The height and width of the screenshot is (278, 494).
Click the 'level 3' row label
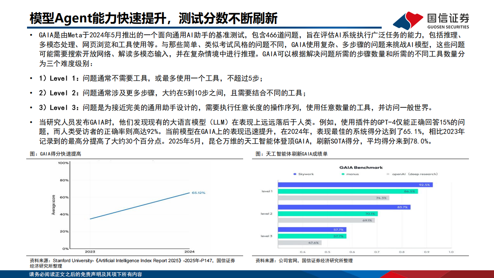(267, 236)
